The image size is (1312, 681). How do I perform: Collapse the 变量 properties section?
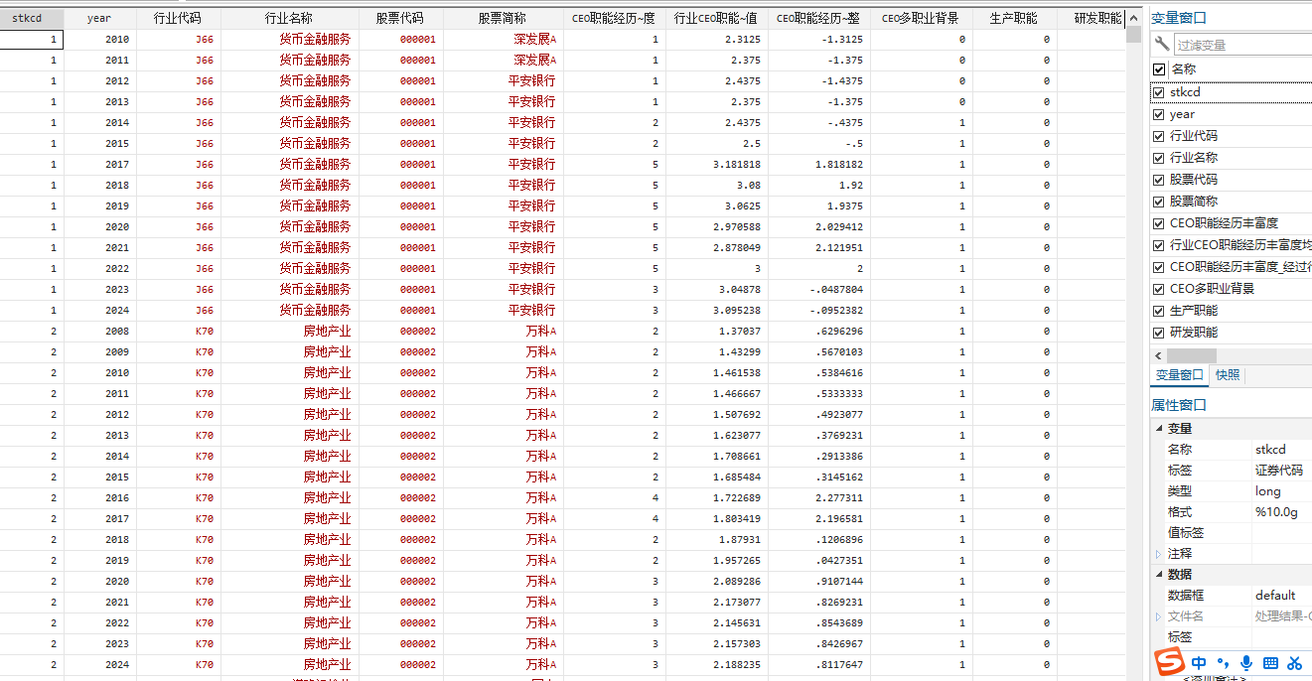1158,429
